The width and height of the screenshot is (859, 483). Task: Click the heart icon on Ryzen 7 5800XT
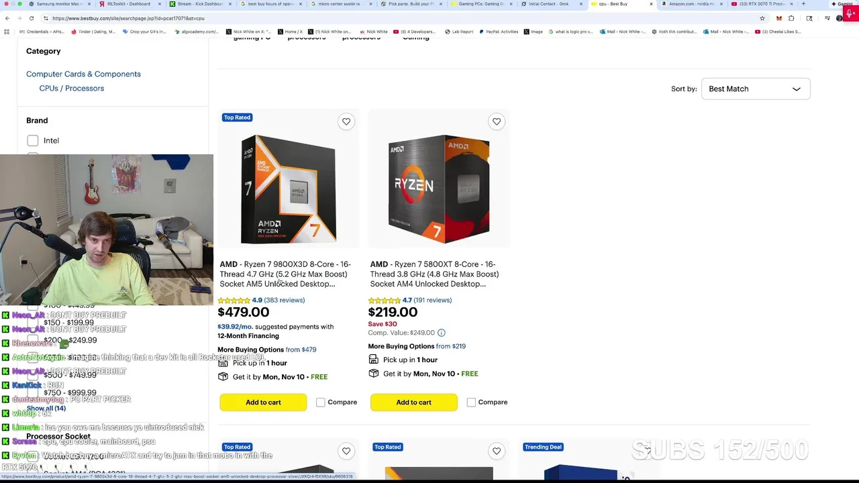pyautogui.click(x=497, y=121)
